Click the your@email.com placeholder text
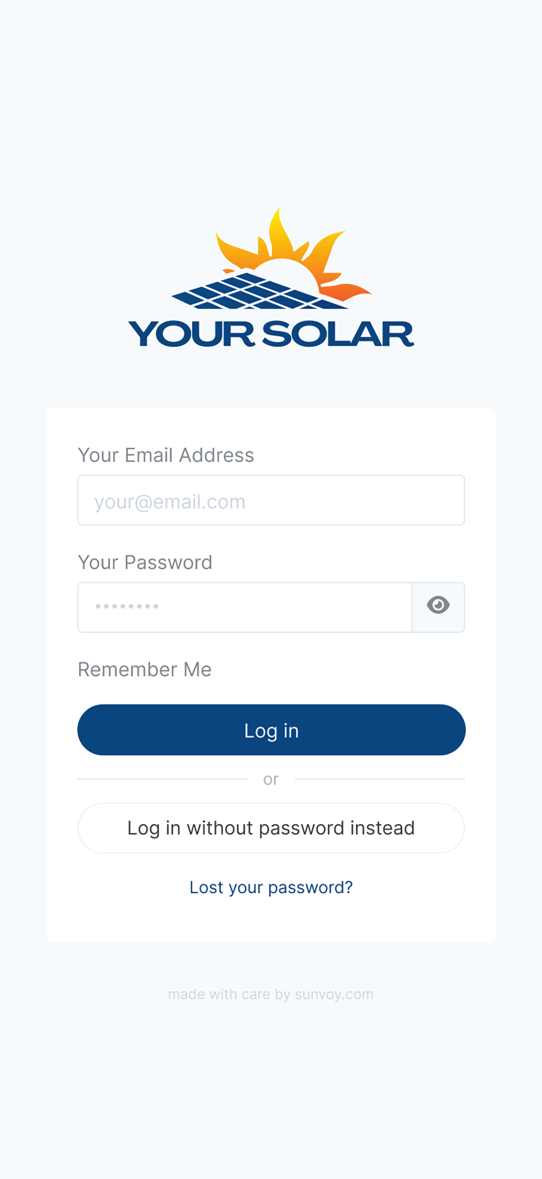Screen dimensions: 542x1179 click(x=170, y=502)
